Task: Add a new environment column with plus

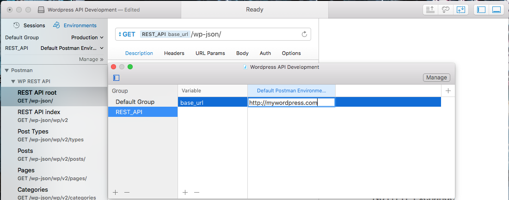Action: click(448, 91)
